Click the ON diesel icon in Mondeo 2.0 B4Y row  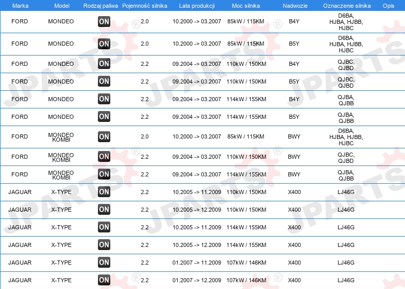click(x=104, y=21)
